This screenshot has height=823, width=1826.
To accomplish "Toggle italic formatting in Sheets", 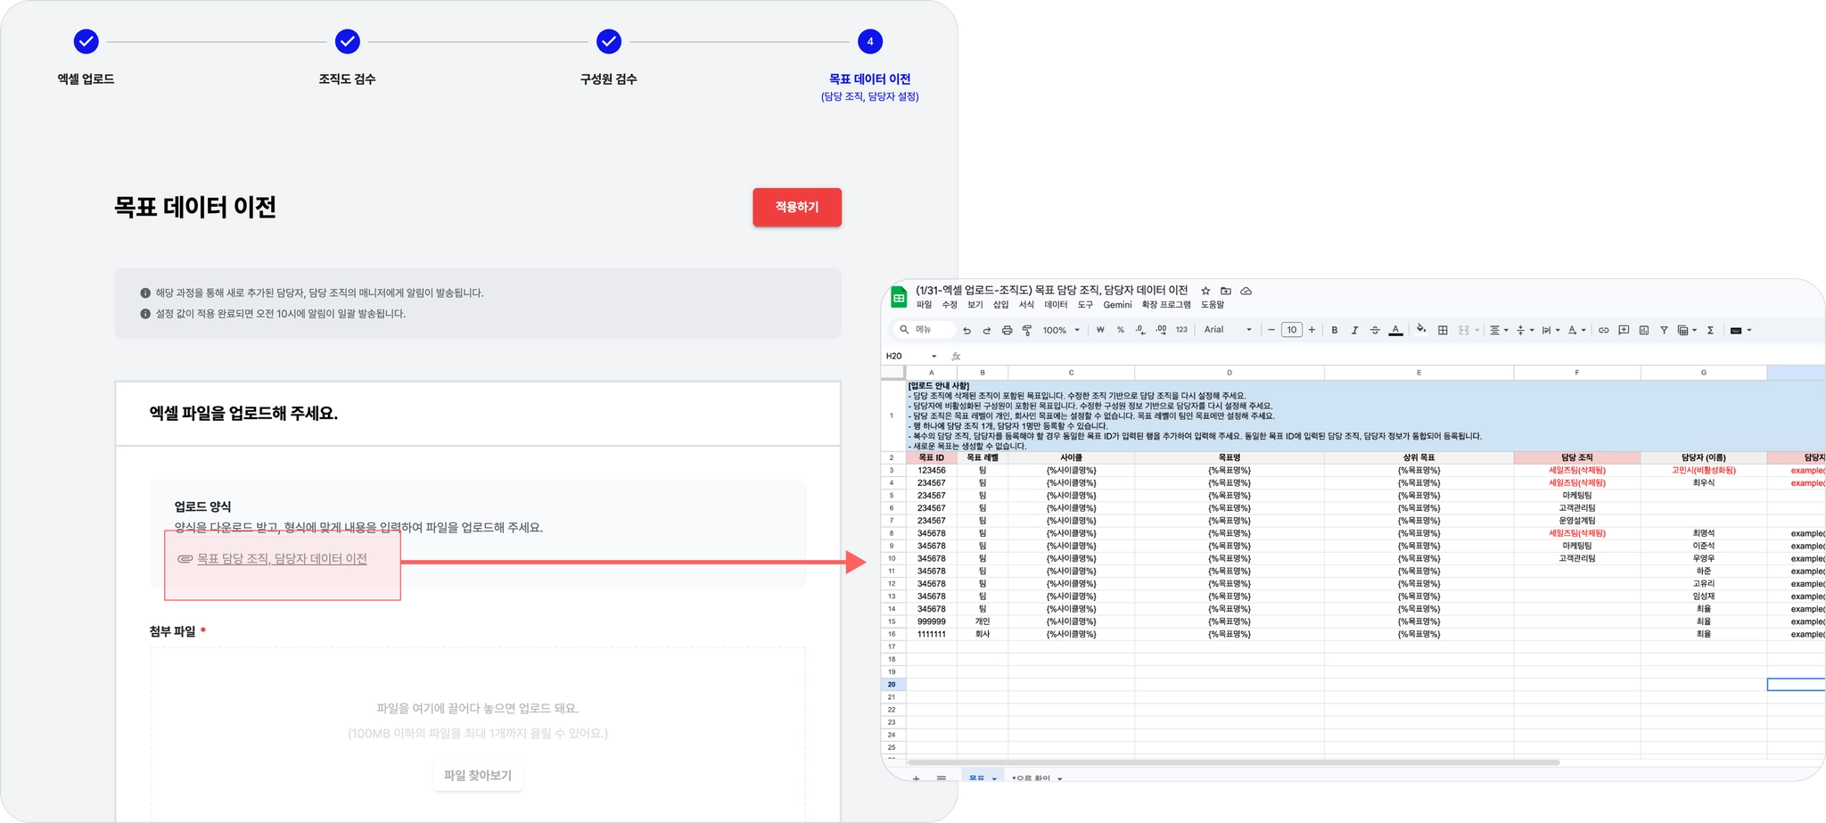I will (x=1354, y=330).
